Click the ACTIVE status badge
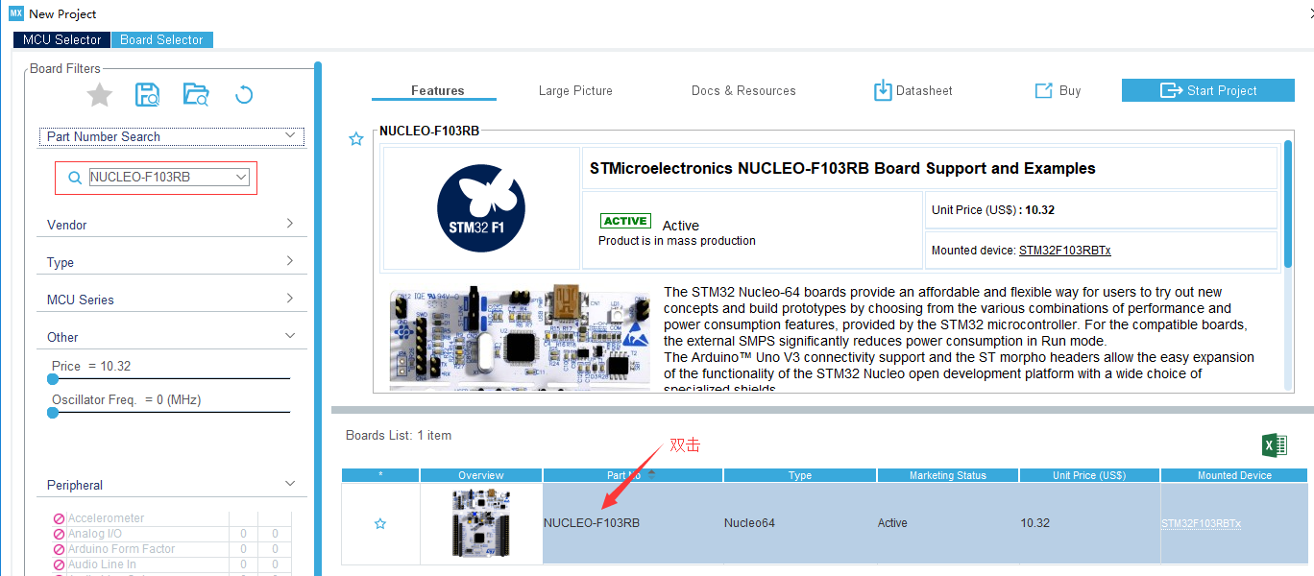This screenshot has height=576, width=1314. coord(625,221)
